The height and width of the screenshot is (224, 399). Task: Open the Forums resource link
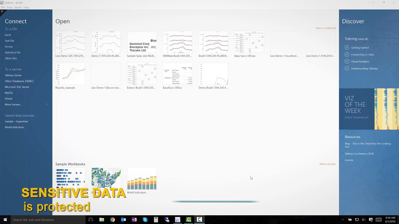349,160
